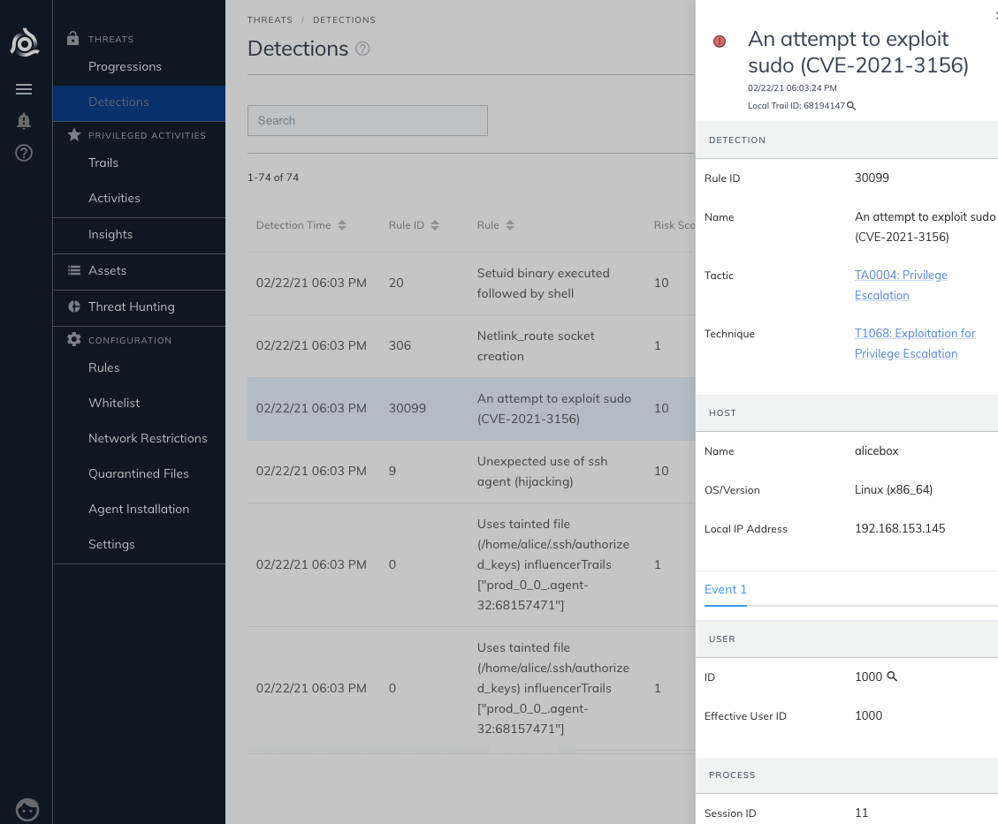Click the red alert severity icon
Screen dimensions: 998x824
tap(720, 42)
